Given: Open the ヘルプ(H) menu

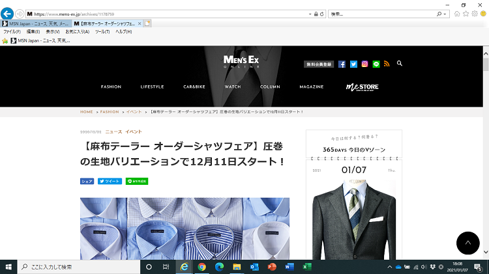Looking at the screenshot, I should pos(124,32).
